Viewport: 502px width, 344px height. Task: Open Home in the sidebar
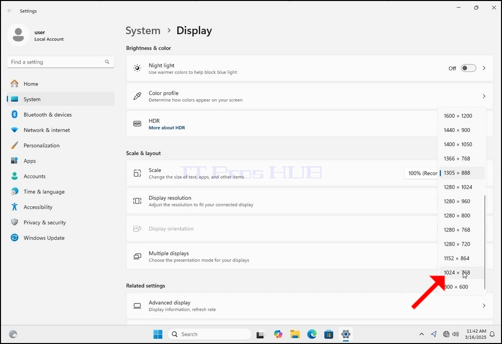(61, 84)
